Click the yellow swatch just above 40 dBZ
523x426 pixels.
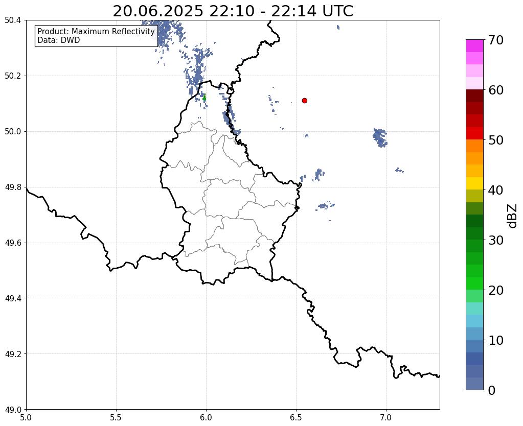pyautogui.click(x=474, y=183)
